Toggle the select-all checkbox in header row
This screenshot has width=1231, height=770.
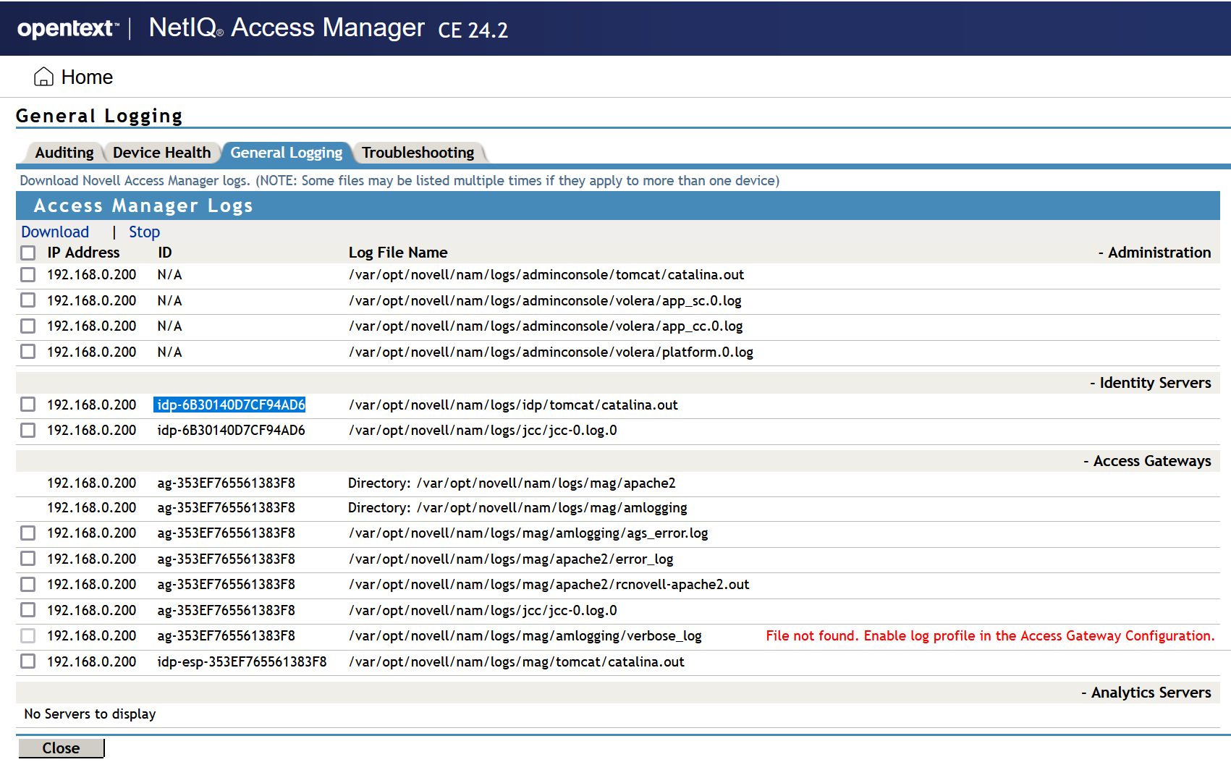[28, 253]
